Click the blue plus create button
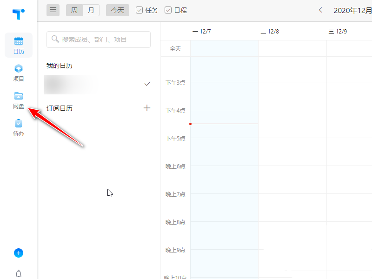The image size is (372, 279). (18, 253)
